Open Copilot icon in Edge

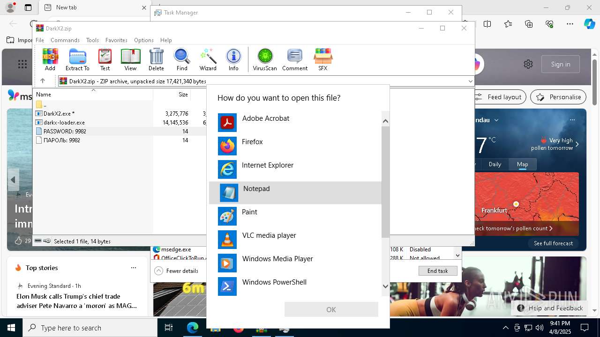click(x=589, y=24)
